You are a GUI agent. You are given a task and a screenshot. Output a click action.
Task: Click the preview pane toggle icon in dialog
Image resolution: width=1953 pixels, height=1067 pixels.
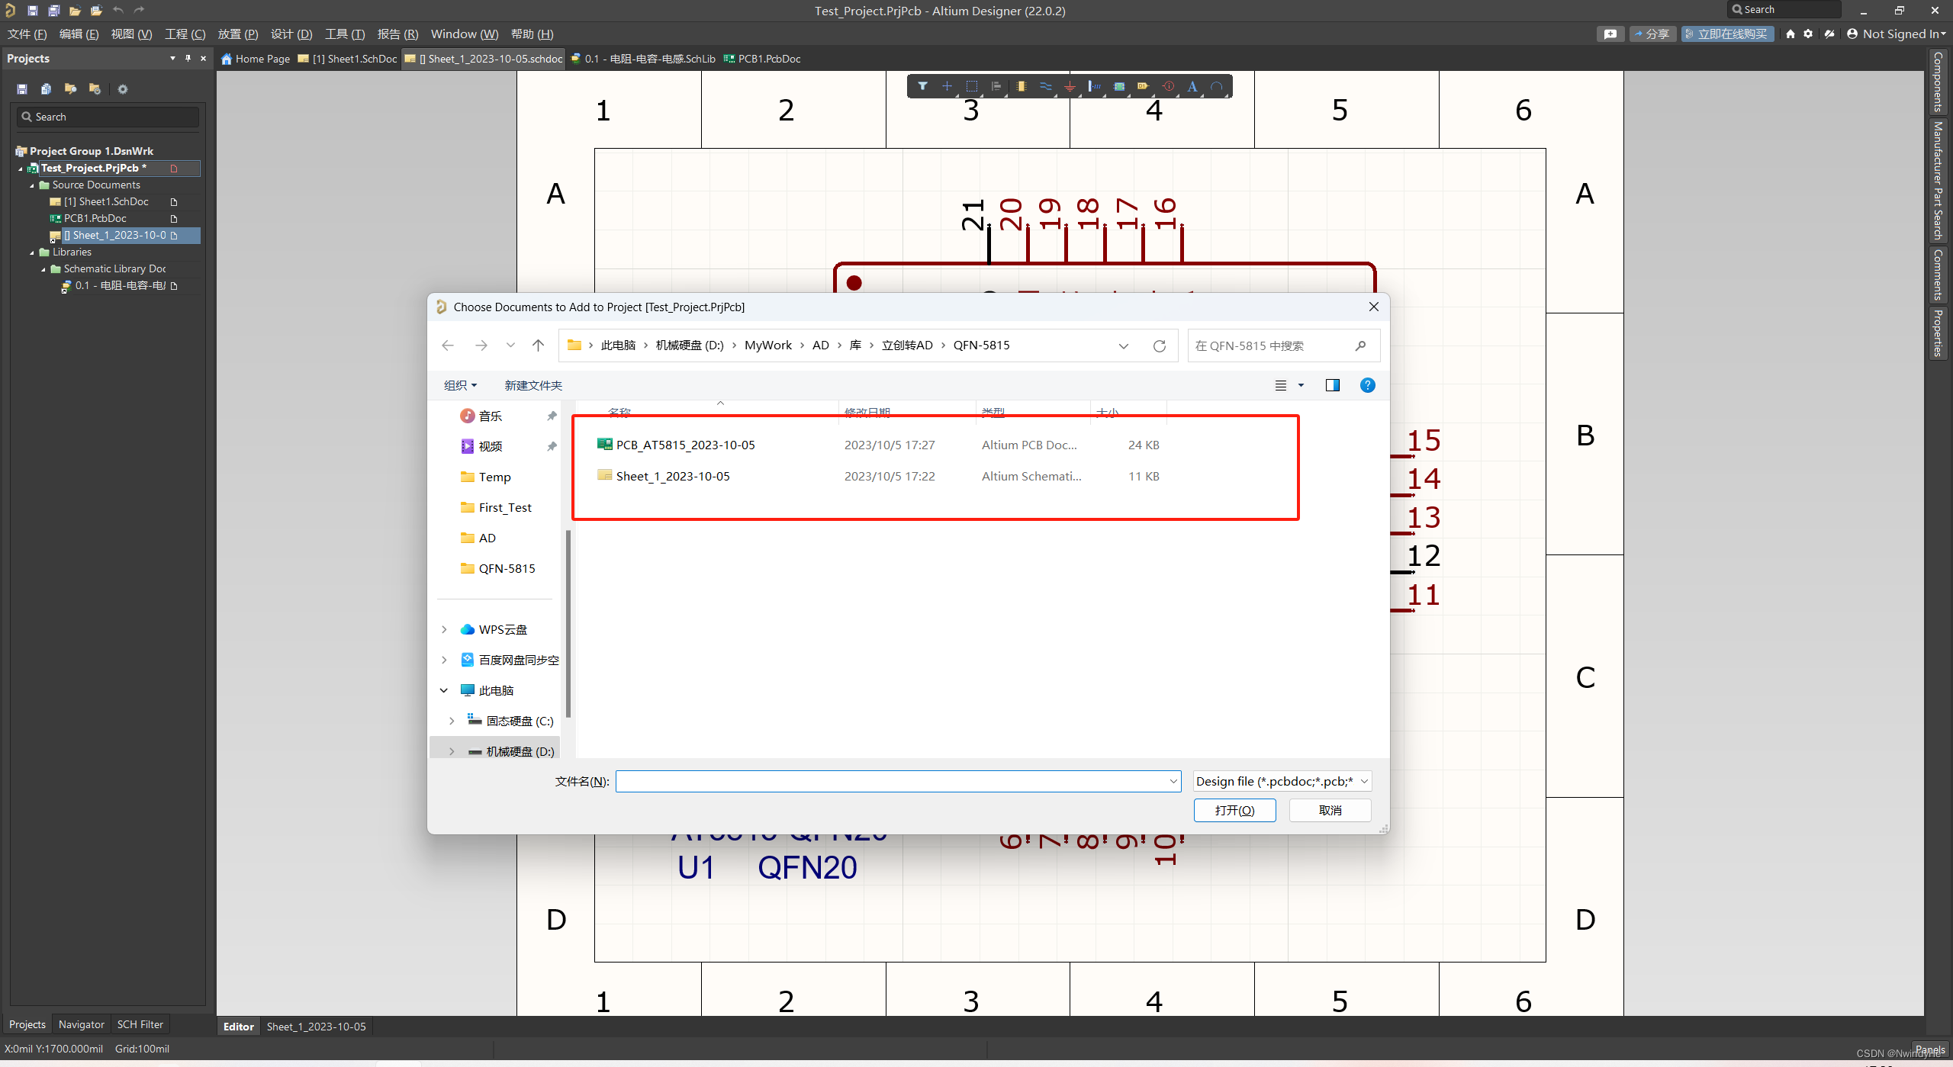[x=1332, y=385]
